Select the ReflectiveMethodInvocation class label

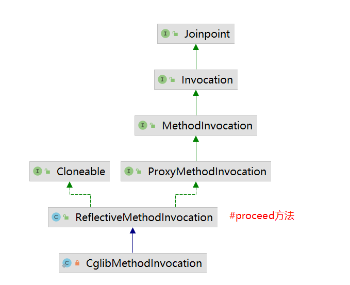144,217
